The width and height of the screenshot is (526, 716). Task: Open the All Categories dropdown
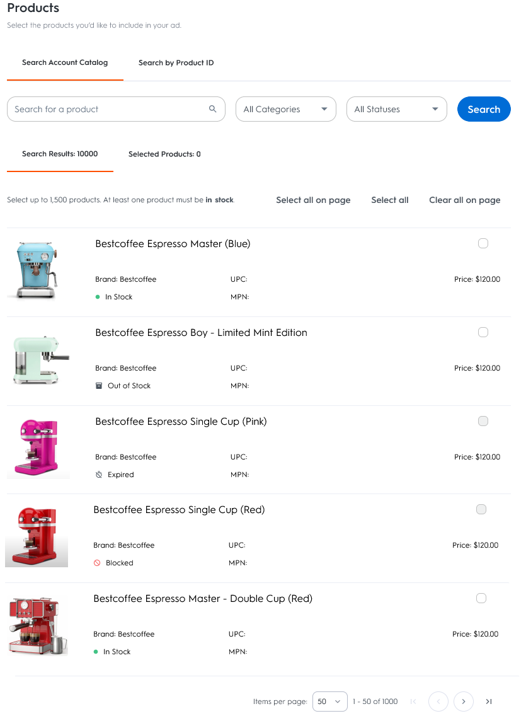[x=286, y=109]
